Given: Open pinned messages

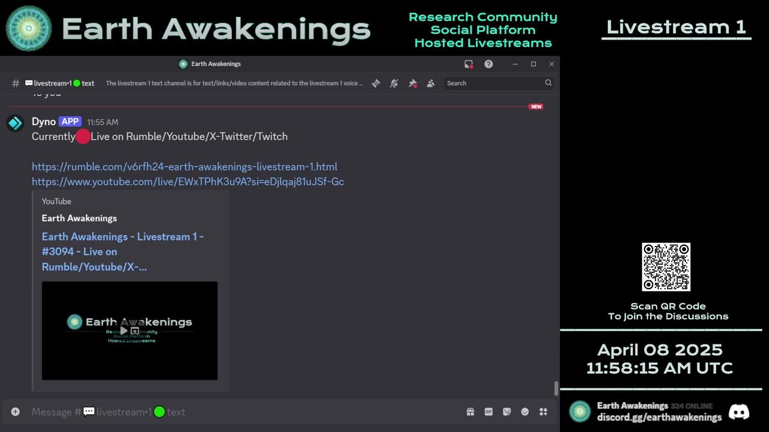Looking at the screenshot, I should coord(413,83).
